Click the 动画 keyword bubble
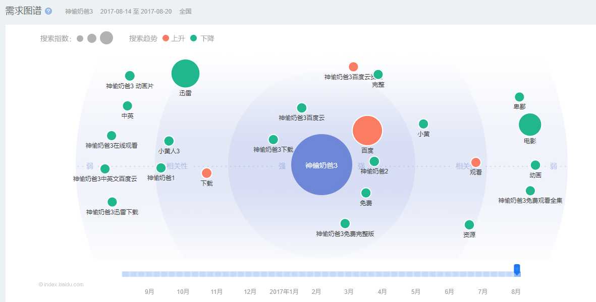 click(x=535, y=165)
